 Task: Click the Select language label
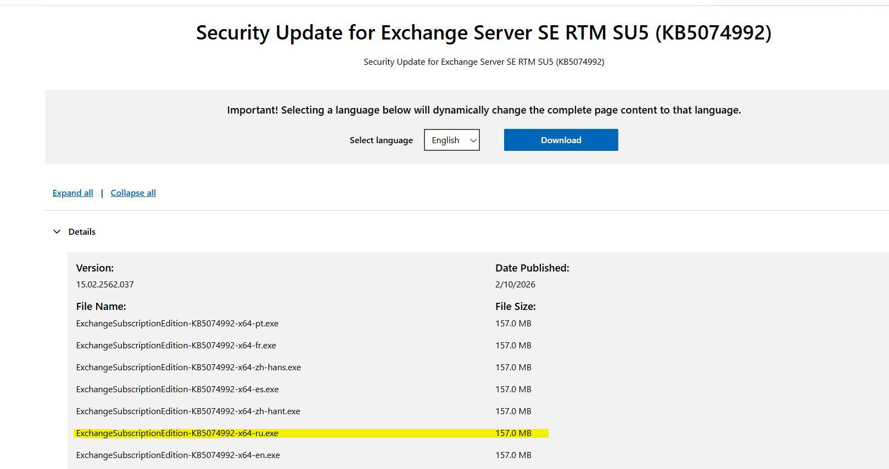point(381,140)
